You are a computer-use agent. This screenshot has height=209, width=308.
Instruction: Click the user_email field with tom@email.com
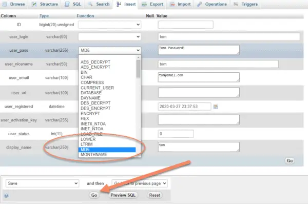199,77
